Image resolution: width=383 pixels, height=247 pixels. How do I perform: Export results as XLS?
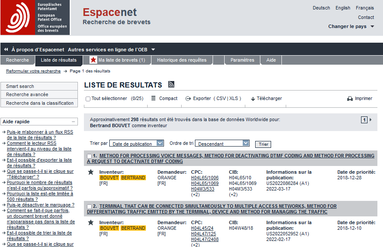[x=234, y=98]
